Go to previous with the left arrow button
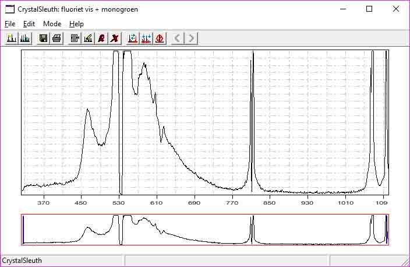Image resolution: width=410 pixels, height=267 pixels. pos(178,38)
